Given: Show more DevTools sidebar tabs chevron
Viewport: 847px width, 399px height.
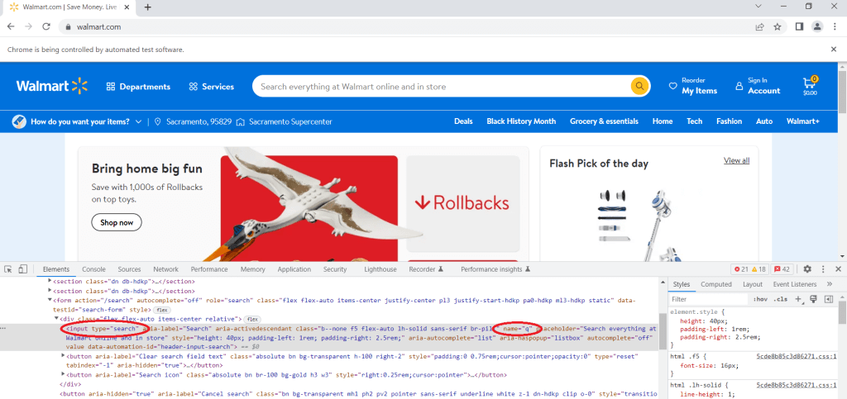Looking at the screenshot, I should [x=830, y=284].
